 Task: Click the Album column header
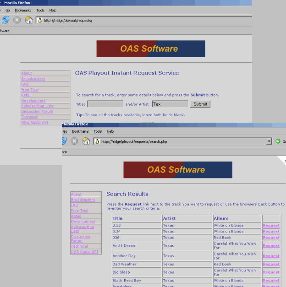pos(237,218)
